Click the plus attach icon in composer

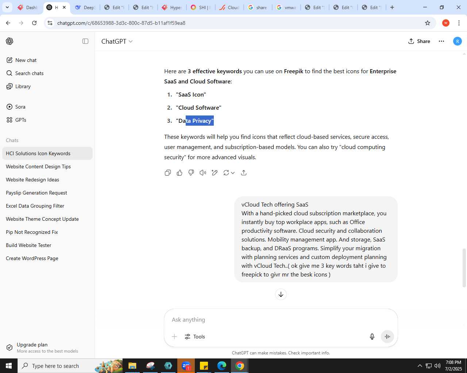[174, 337]
